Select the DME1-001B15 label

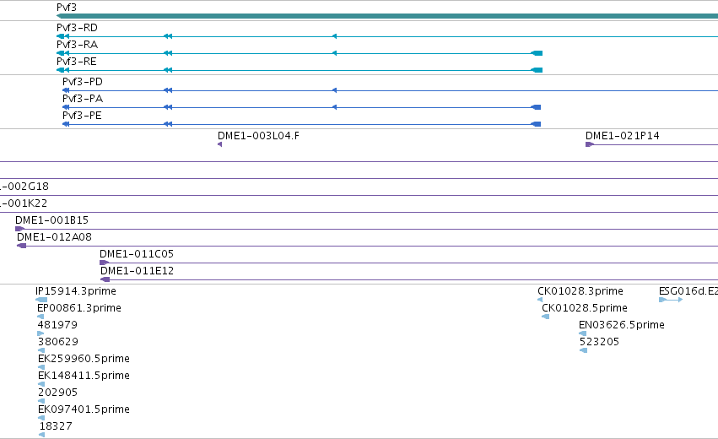51,220
